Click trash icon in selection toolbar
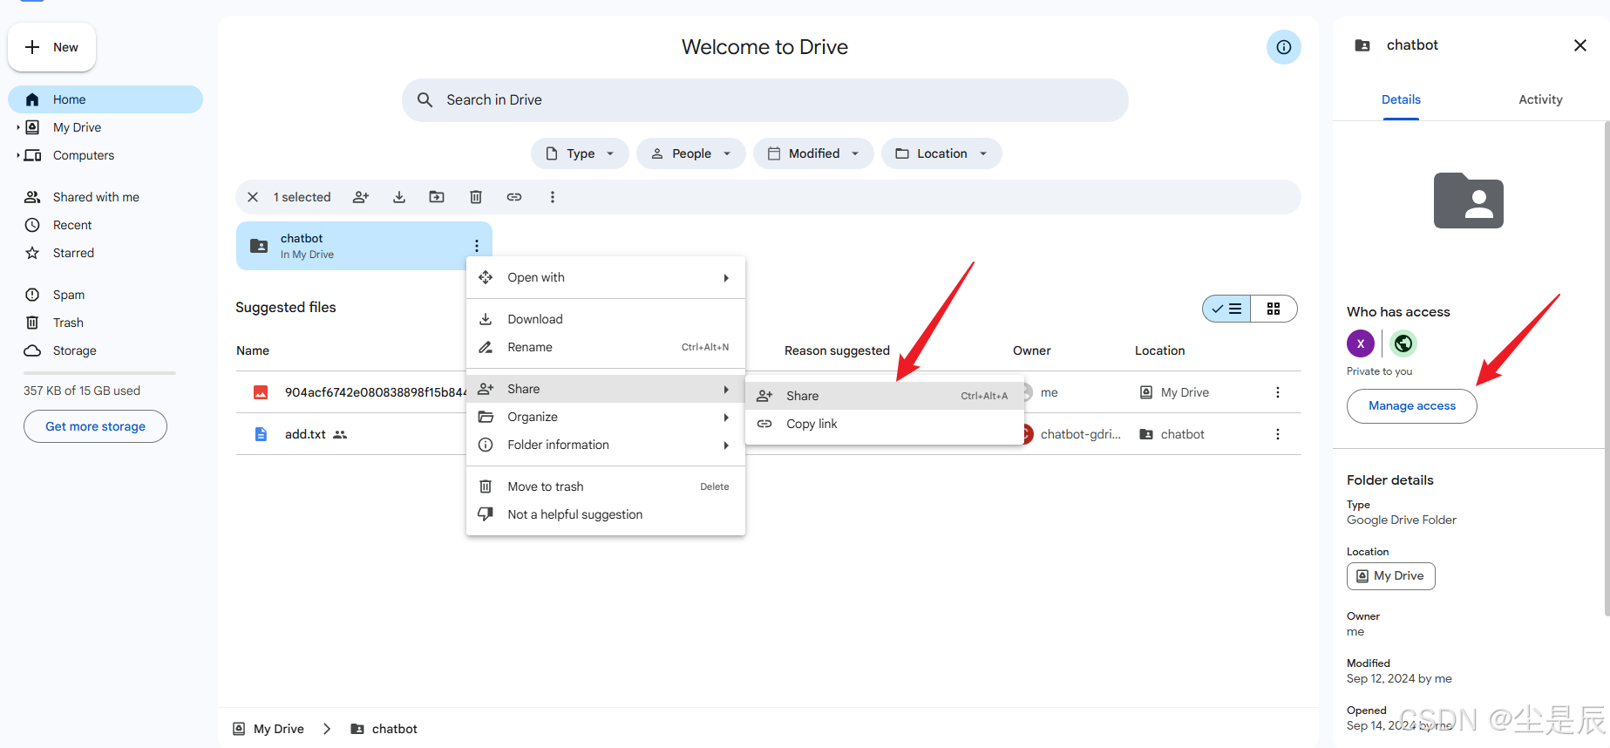The image size is (1610, 748). click(x=476, y=197)
